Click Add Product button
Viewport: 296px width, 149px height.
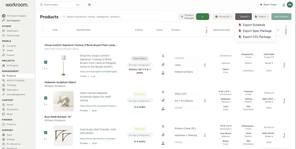[281, 16]
